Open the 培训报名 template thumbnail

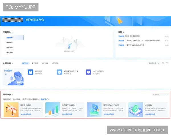[x=136, y=110]
